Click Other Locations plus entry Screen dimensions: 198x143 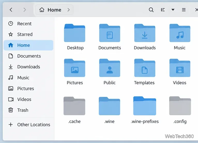pos(28,124)
